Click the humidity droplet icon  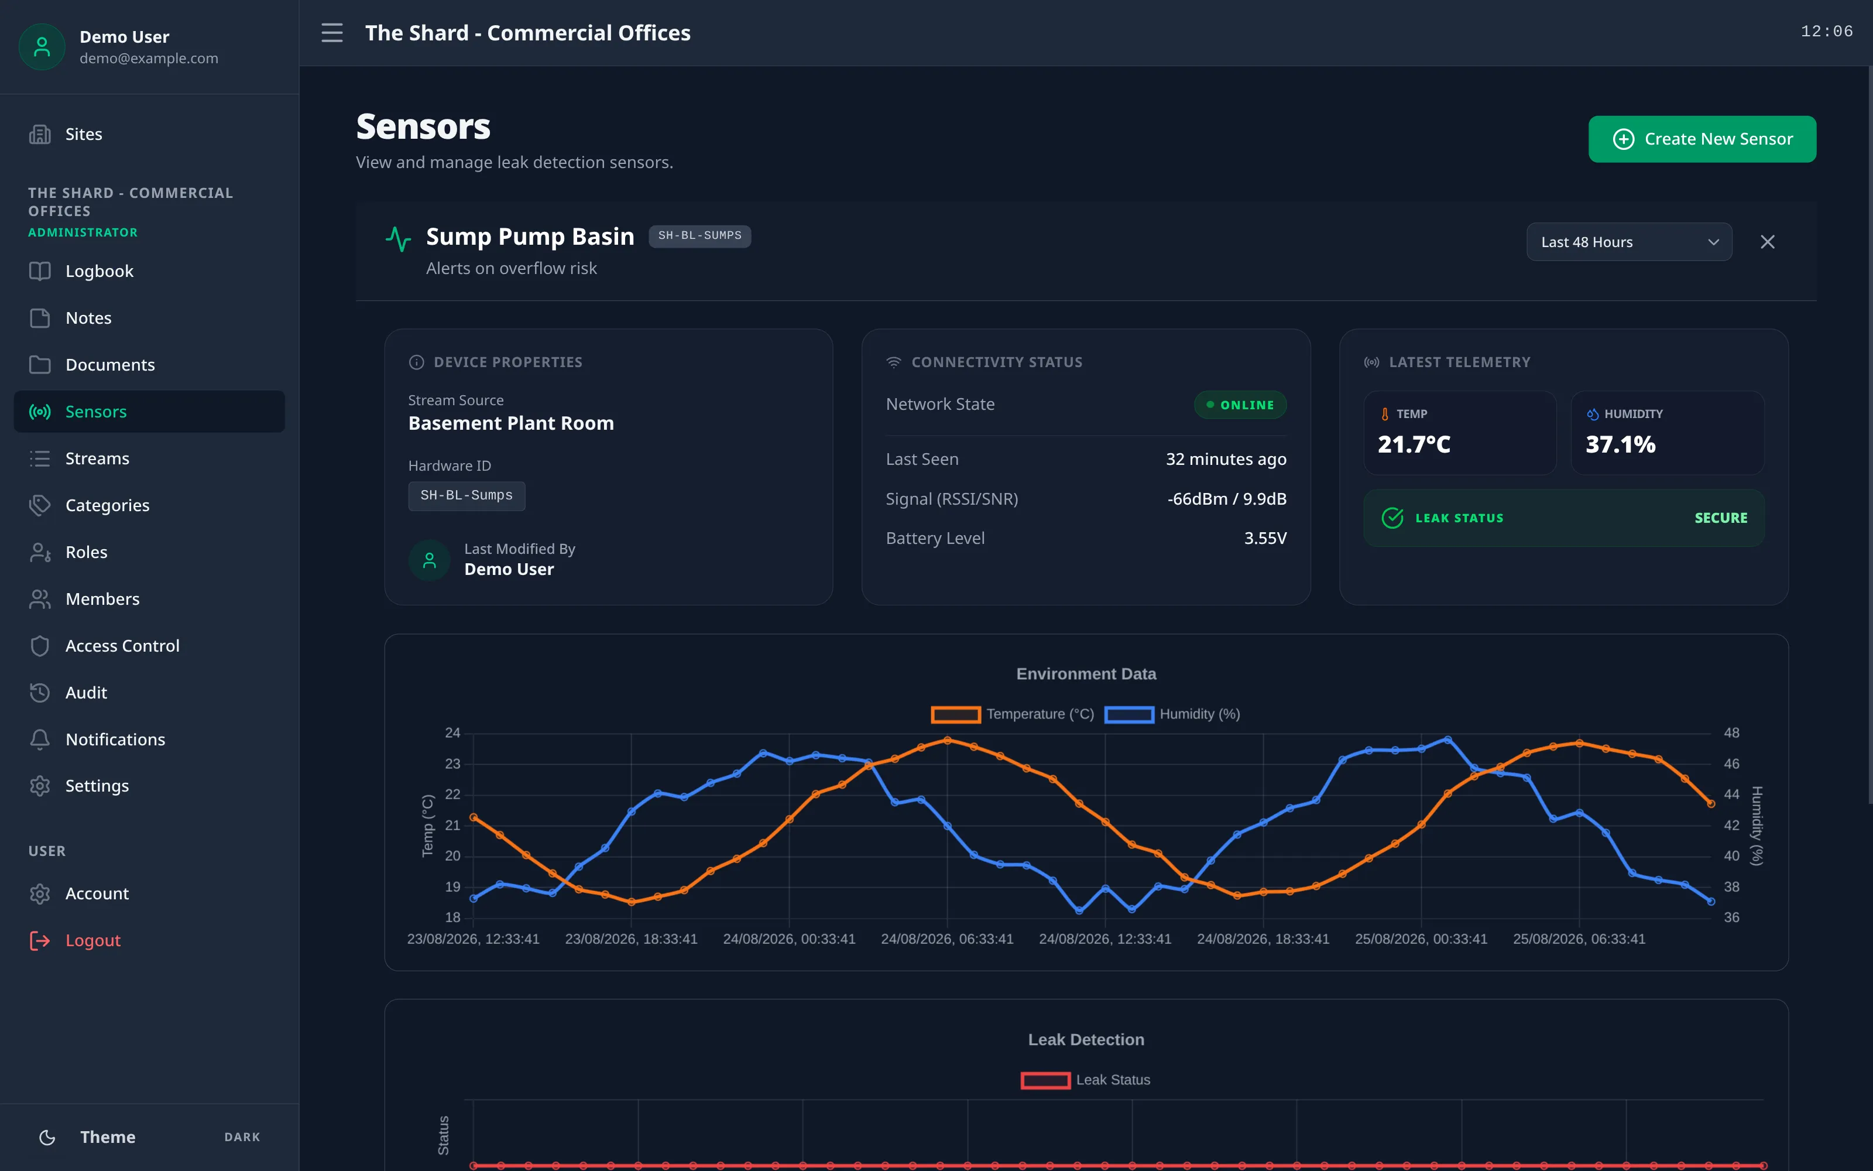(x=1593, y=415)
